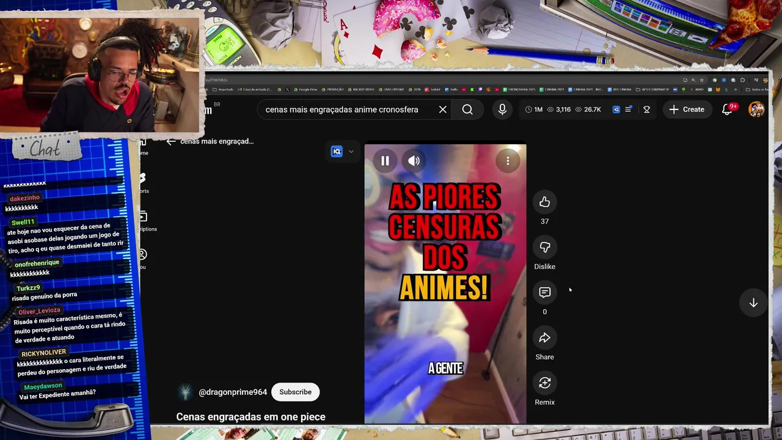
Task: Click the magnifier search button
Action: 467,109
